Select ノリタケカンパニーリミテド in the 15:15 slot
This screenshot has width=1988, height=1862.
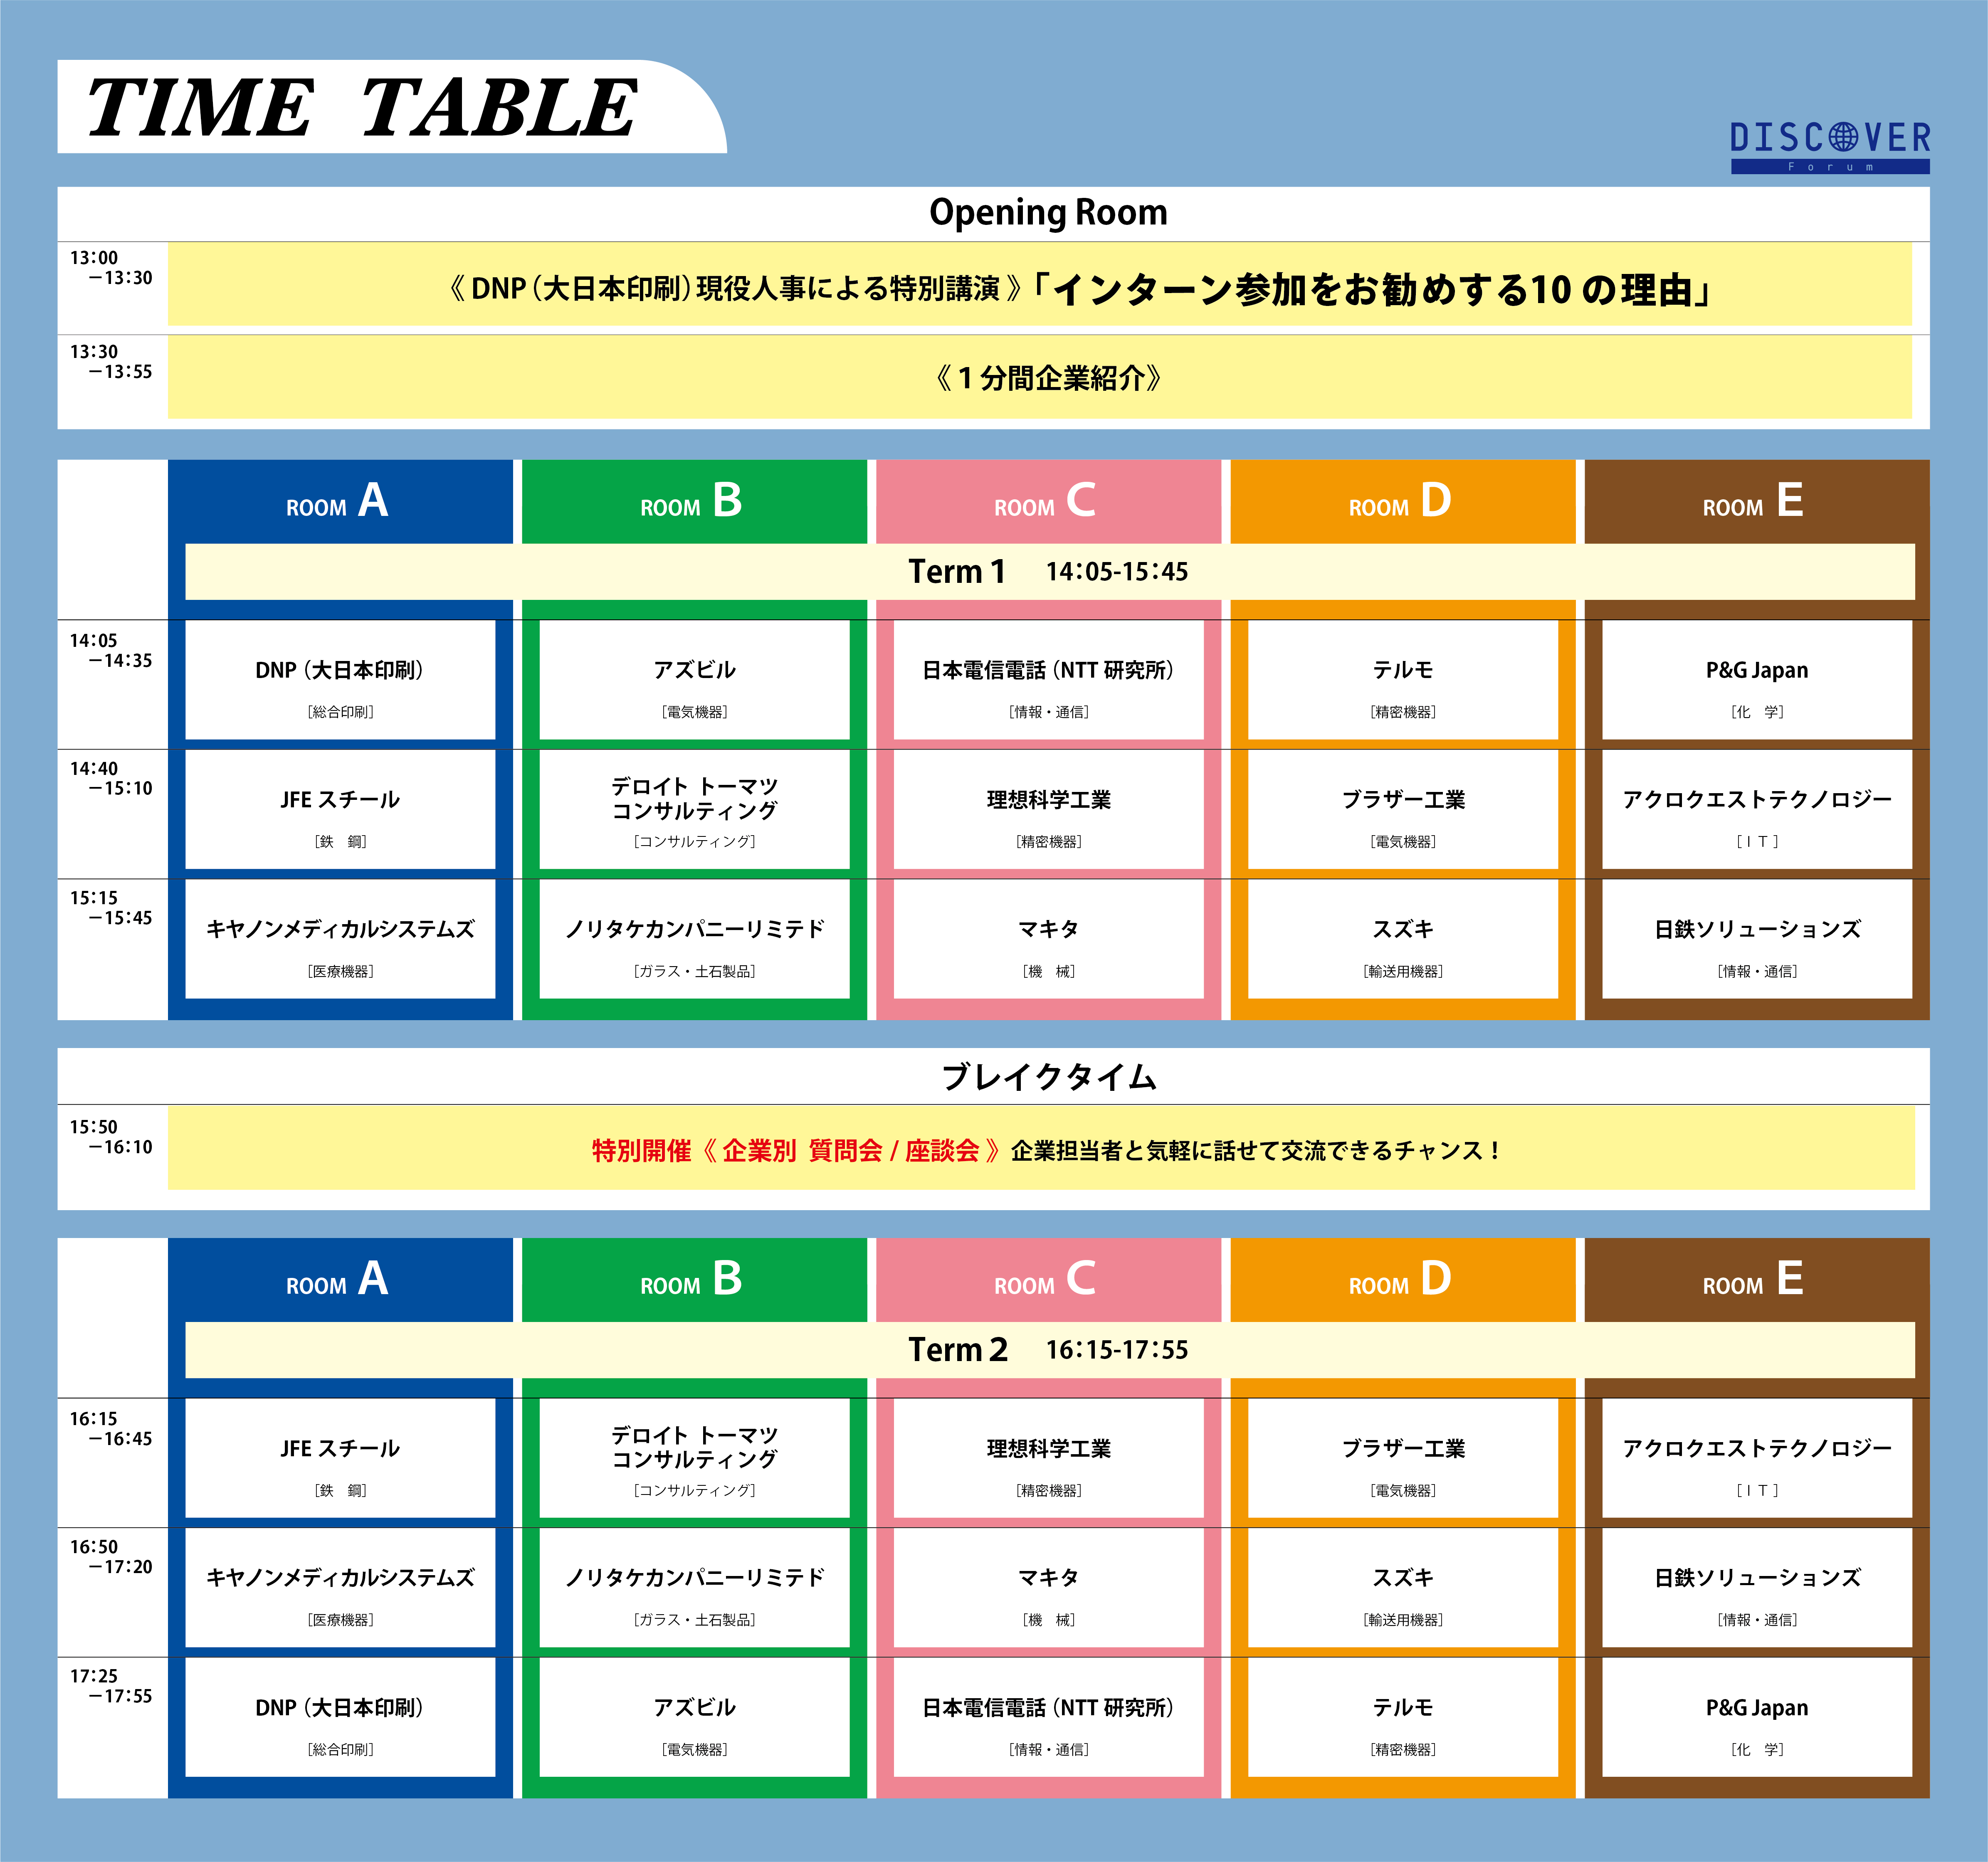click(694, 939)
